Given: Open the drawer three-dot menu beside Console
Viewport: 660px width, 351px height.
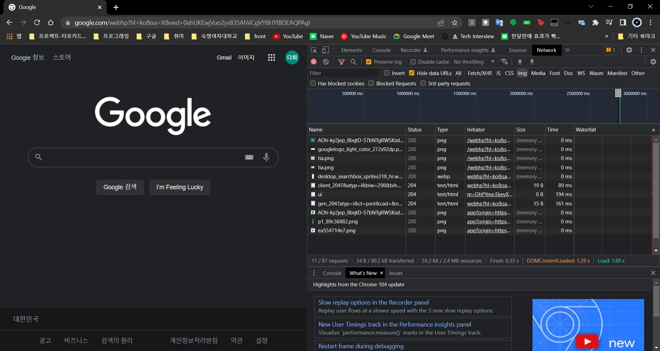Looking at the screenshot, I should (x=314, y=273).
